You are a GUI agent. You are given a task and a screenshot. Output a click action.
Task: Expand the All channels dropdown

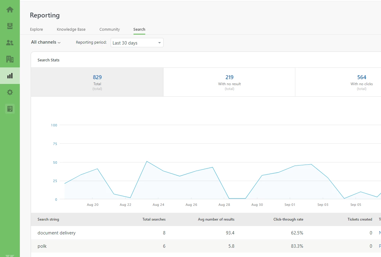coord(46,42)
